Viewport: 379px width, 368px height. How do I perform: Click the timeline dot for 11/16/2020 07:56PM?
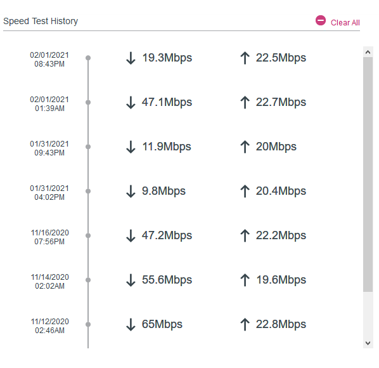[88, 235]
